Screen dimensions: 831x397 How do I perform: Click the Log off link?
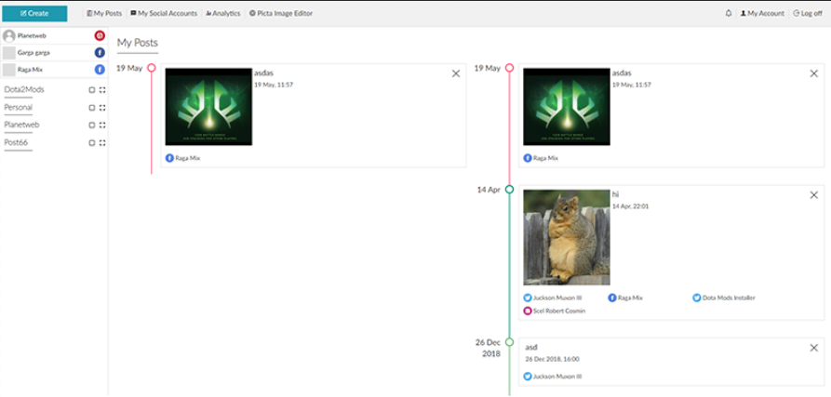coord(806,14)
